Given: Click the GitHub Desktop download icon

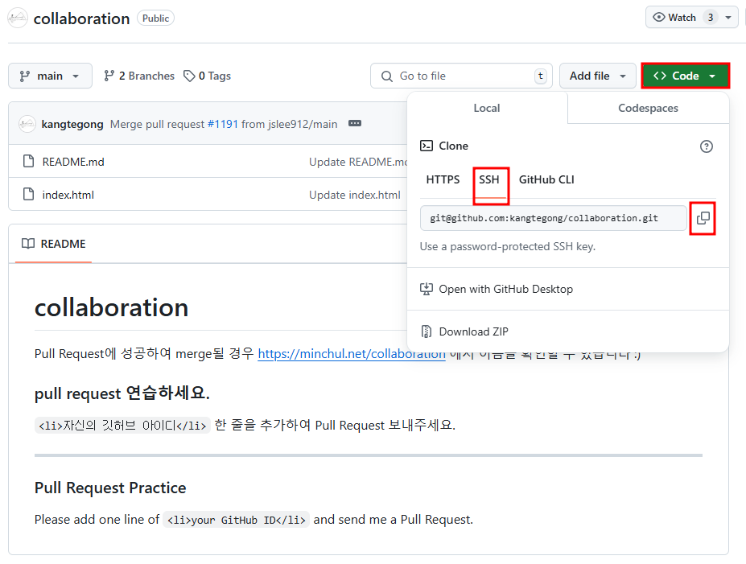Looking at the screenshot, I should [x=427, y=289].
